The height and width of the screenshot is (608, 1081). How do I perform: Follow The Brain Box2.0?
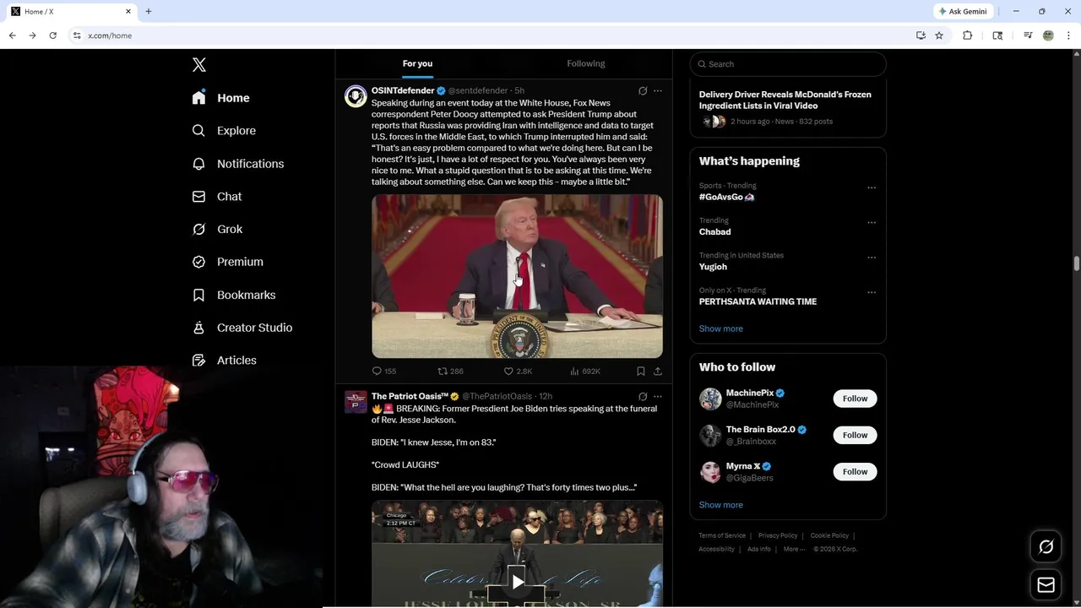click(855, 435)
